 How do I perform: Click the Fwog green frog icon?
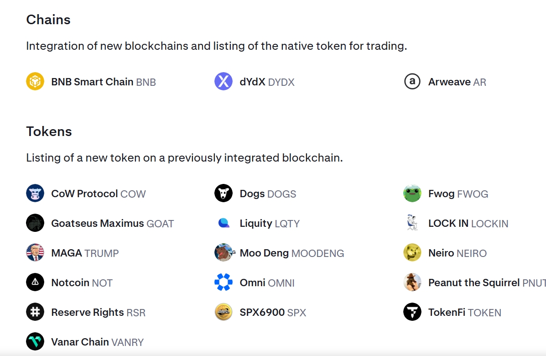412,194
